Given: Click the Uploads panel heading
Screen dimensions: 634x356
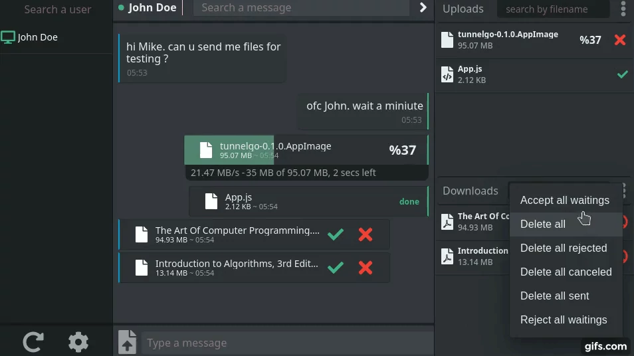Looking at the screenshot, I should pyautogui.click(x=463, y=9).
